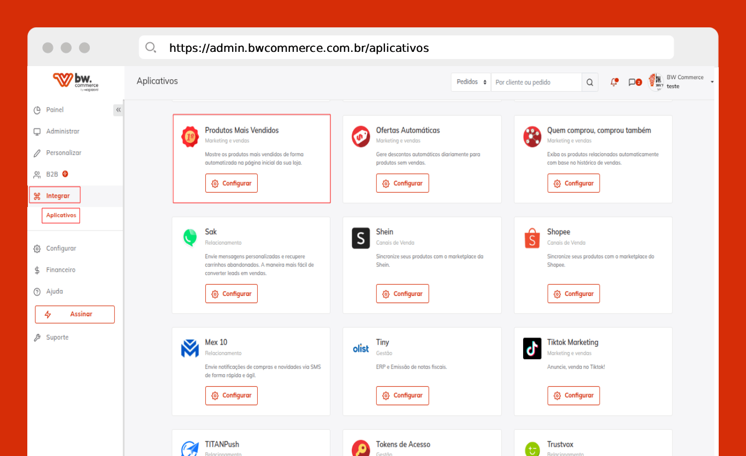Click 'Anuncie, venda no Tiktok!' description
This screenshot has height=456, width=746.
576,367
